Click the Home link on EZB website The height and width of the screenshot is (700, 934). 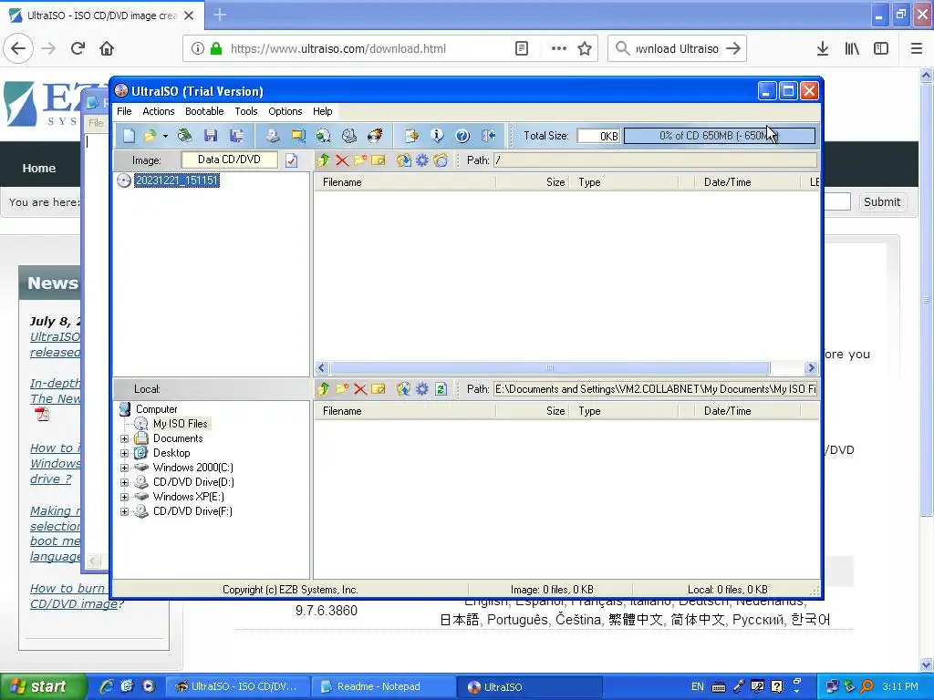pos(39,169)
